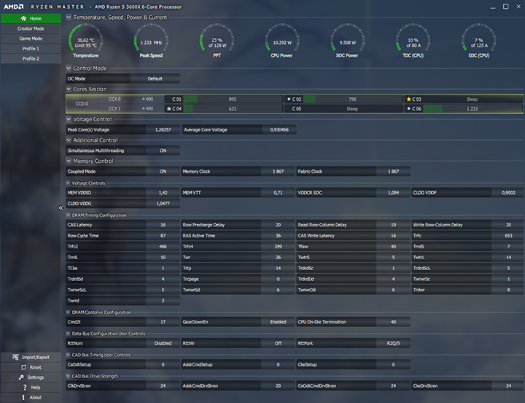Click the Help question mark icon
The height and width of the screenshot is (403, 525).
(25, 387)
